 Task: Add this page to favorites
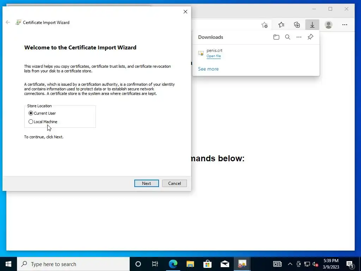coord(264,25)
